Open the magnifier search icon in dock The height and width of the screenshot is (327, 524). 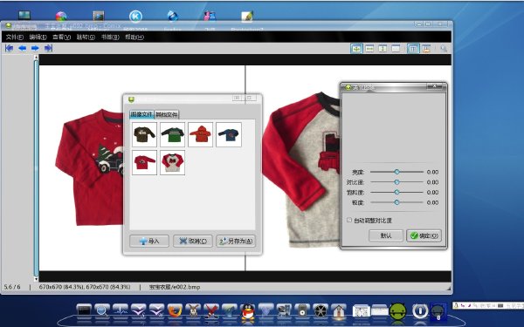(102, 310)
